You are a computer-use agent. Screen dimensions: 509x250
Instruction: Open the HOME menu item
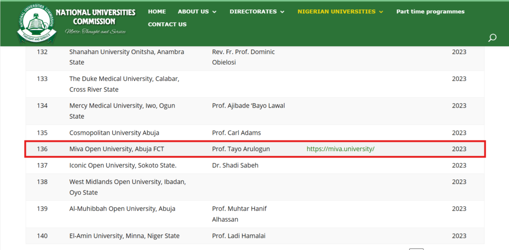[x=157, y=11]
